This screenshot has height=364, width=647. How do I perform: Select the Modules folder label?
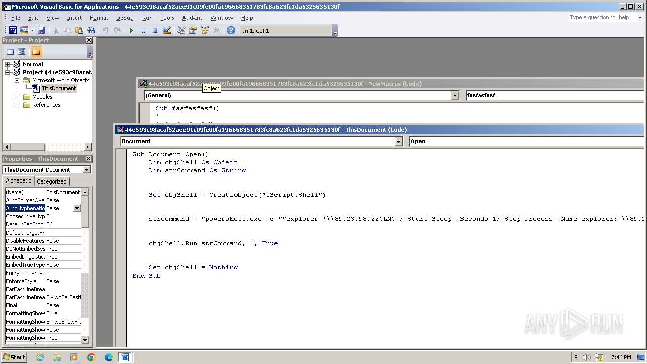point(42,97)
